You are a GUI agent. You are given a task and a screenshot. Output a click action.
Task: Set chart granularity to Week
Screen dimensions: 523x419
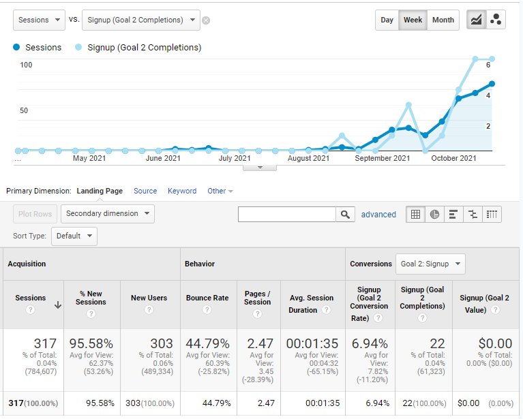pos(413,20)
